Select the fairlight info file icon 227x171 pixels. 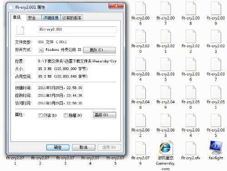(216, 148)
